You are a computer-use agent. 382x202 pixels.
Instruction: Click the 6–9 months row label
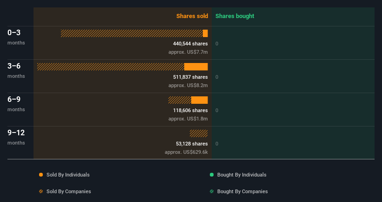(x=16, y=104)
